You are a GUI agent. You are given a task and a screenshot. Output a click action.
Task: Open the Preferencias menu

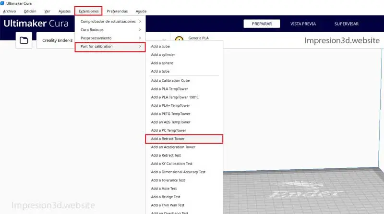[117, 11]
